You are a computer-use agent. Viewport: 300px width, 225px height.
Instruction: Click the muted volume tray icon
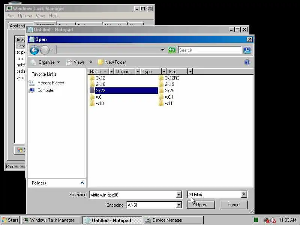(x=273, y=220)
